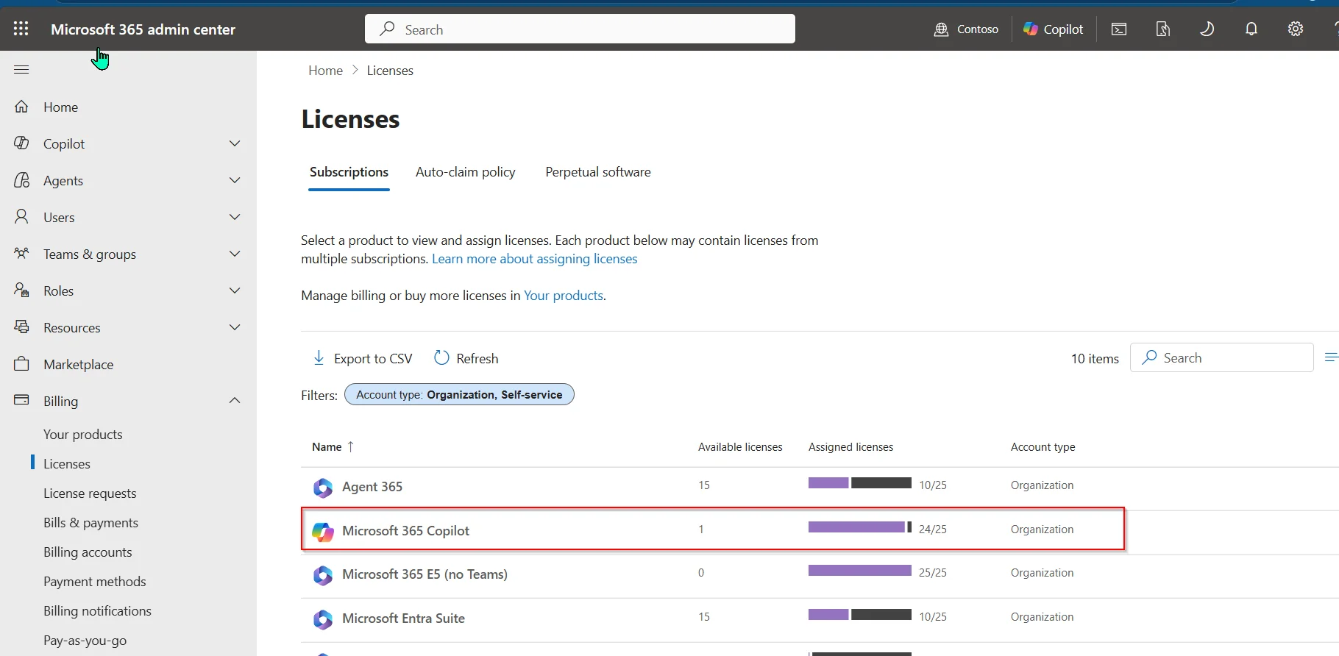Open Your products in Billing menu
This screenshot has width=1339, height=656.
pos(82,435)
